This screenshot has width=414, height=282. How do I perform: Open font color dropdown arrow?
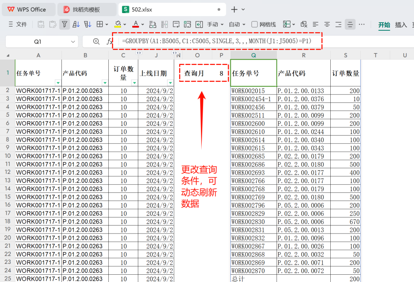pos(143,25)
